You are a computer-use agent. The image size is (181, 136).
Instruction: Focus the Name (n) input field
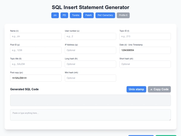(36, 36)
